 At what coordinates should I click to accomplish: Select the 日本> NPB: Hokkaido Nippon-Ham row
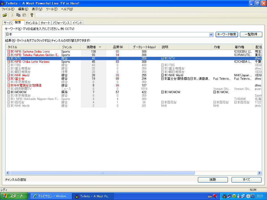134,99
